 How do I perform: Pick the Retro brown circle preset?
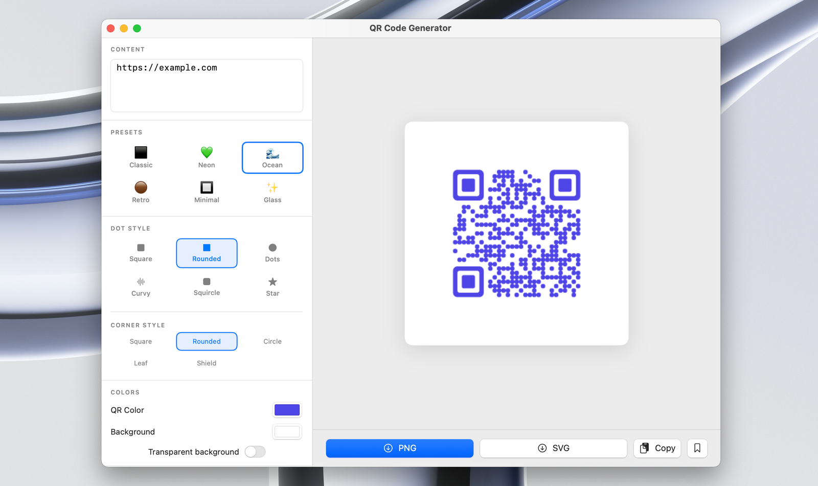pyautogui.click(x=141, y=188)
